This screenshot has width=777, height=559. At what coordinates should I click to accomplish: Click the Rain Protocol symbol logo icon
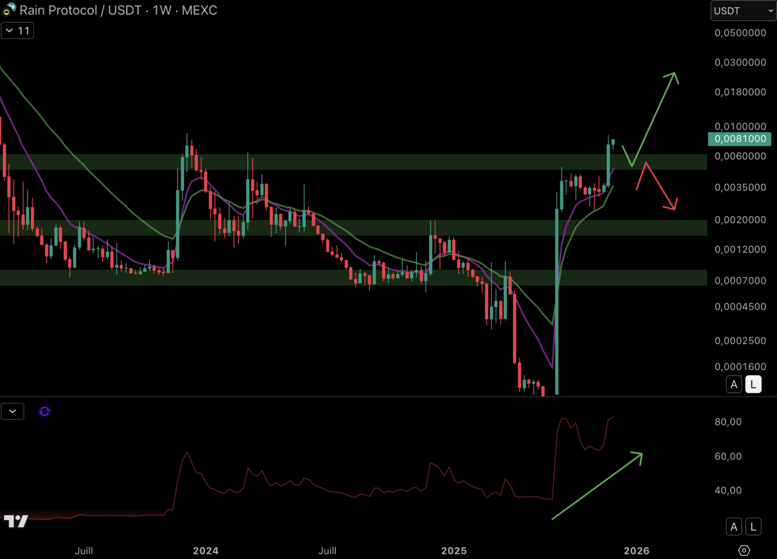[x=9, y=9]
